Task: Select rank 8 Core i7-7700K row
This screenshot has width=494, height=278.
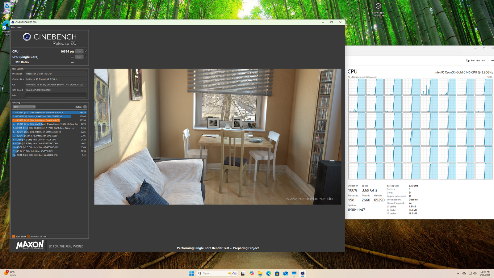Action: point(49,140)
